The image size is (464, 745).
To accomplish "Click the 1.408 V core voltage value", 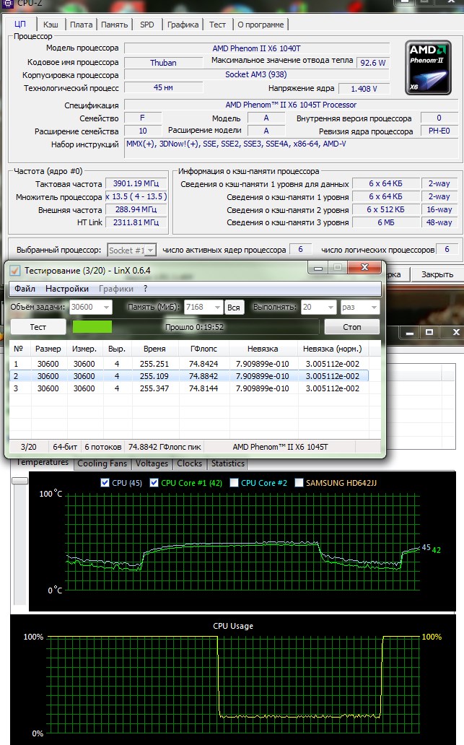I will (364, 89).
